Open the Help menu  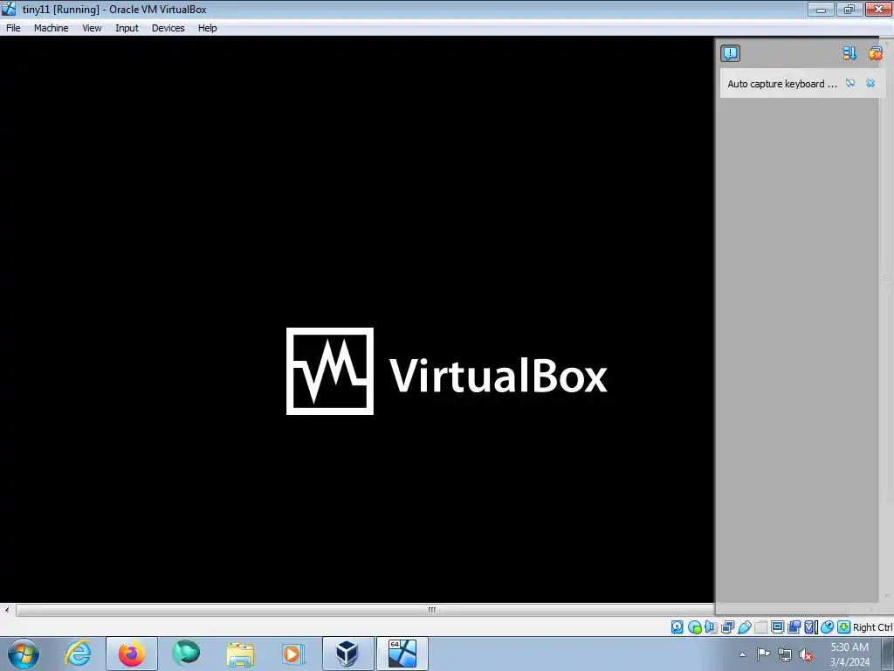click(x=207, y=28)
